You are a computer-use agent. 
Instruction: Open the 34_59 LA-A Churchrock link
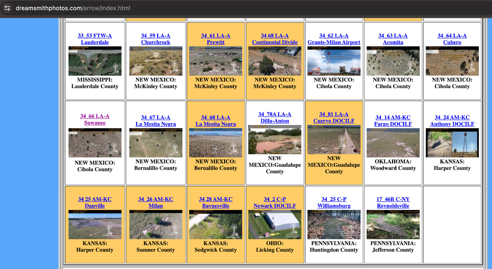pyautogui.click(x=156, y=39)
